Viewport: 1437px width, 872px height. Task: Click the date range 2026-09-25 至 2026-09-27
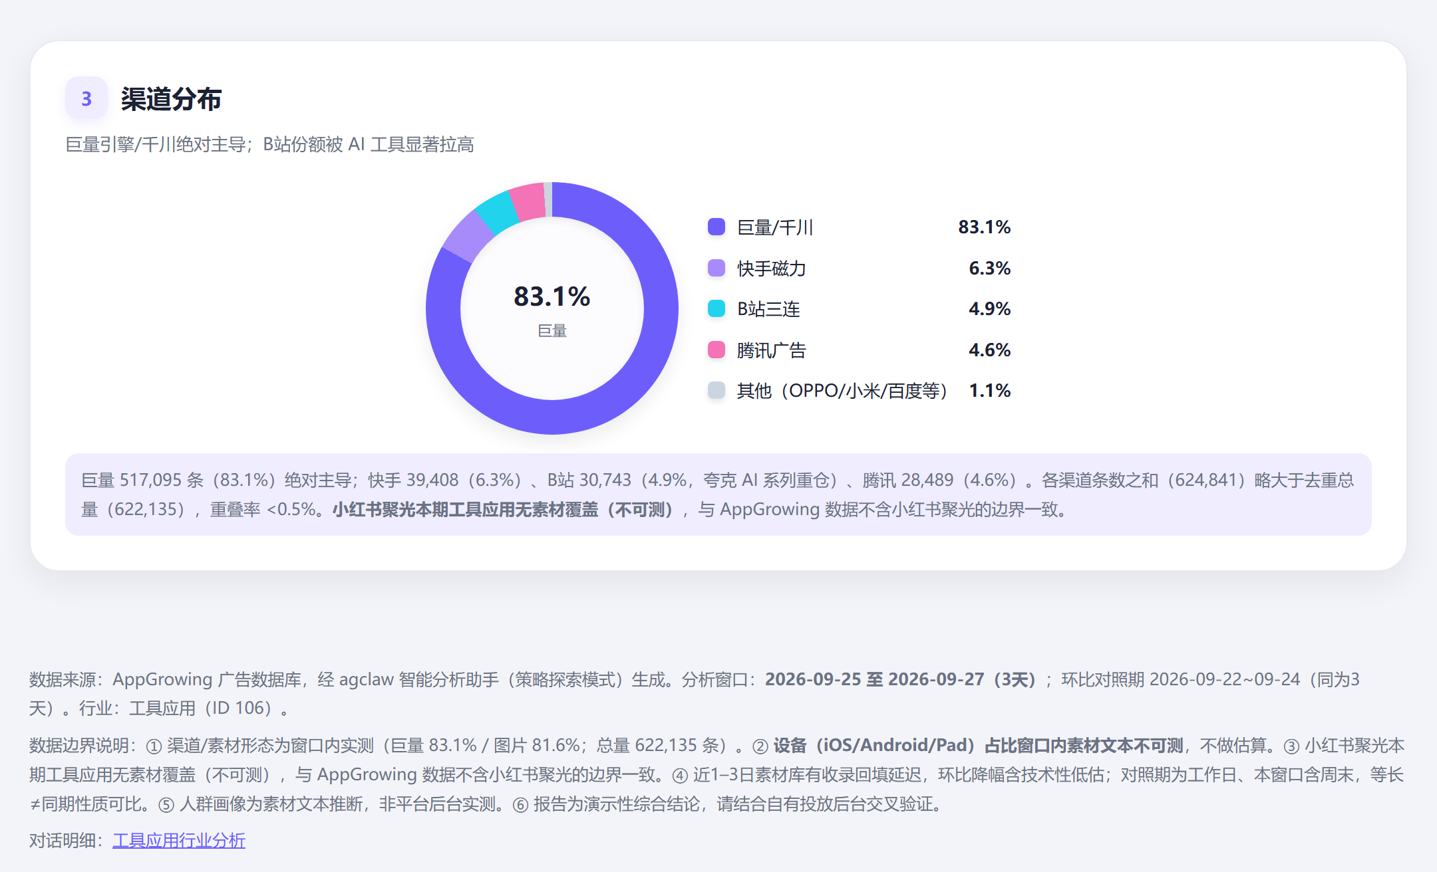tap(874, 679)
